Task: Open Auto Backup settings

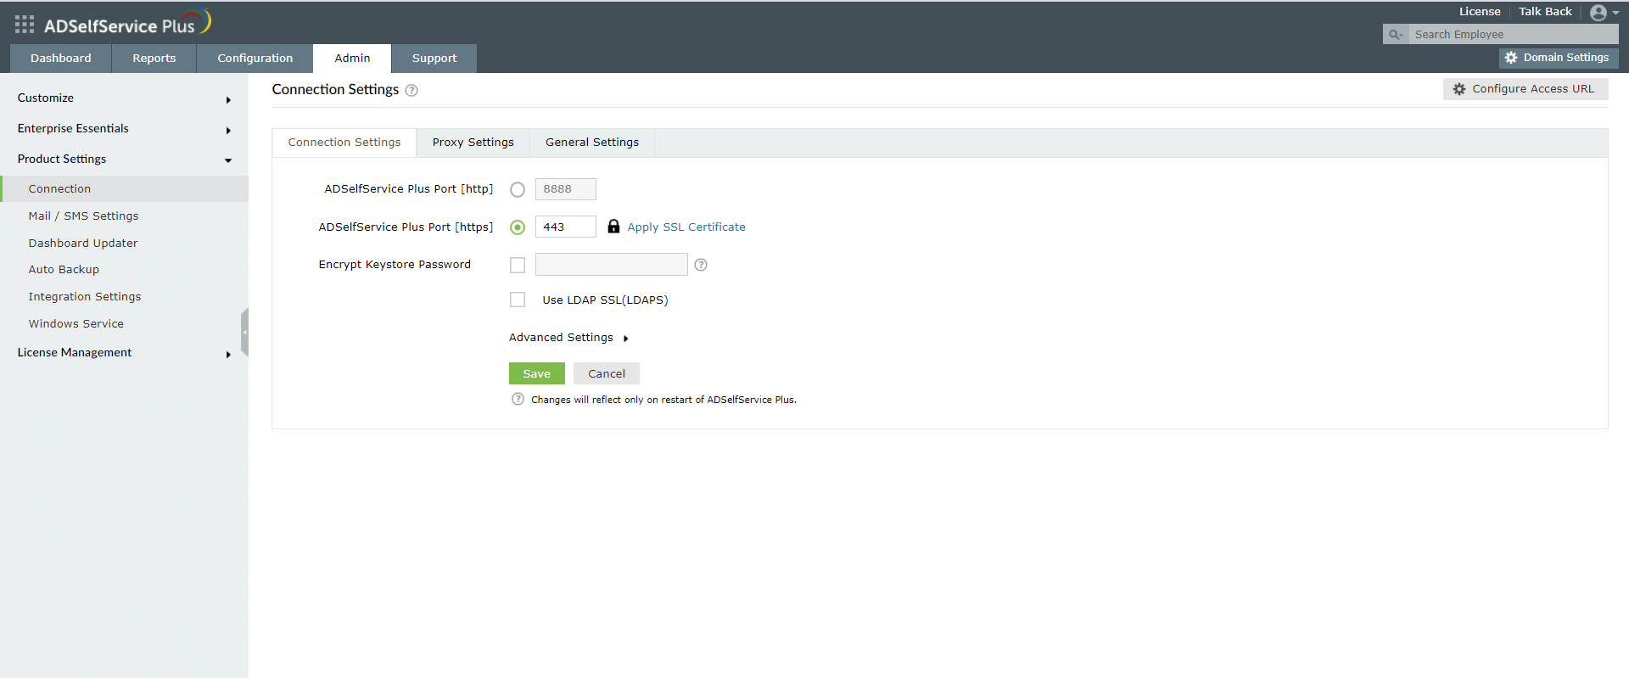Action: coord(64,270)
